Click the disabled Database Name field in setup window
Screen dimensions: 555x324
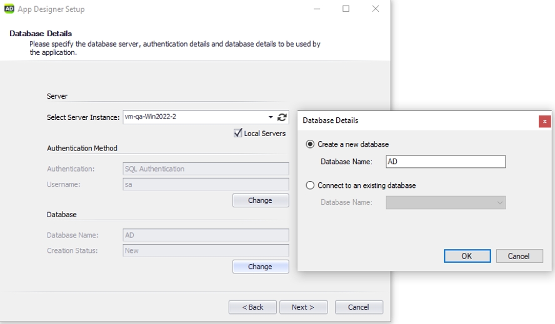(206, 235)
